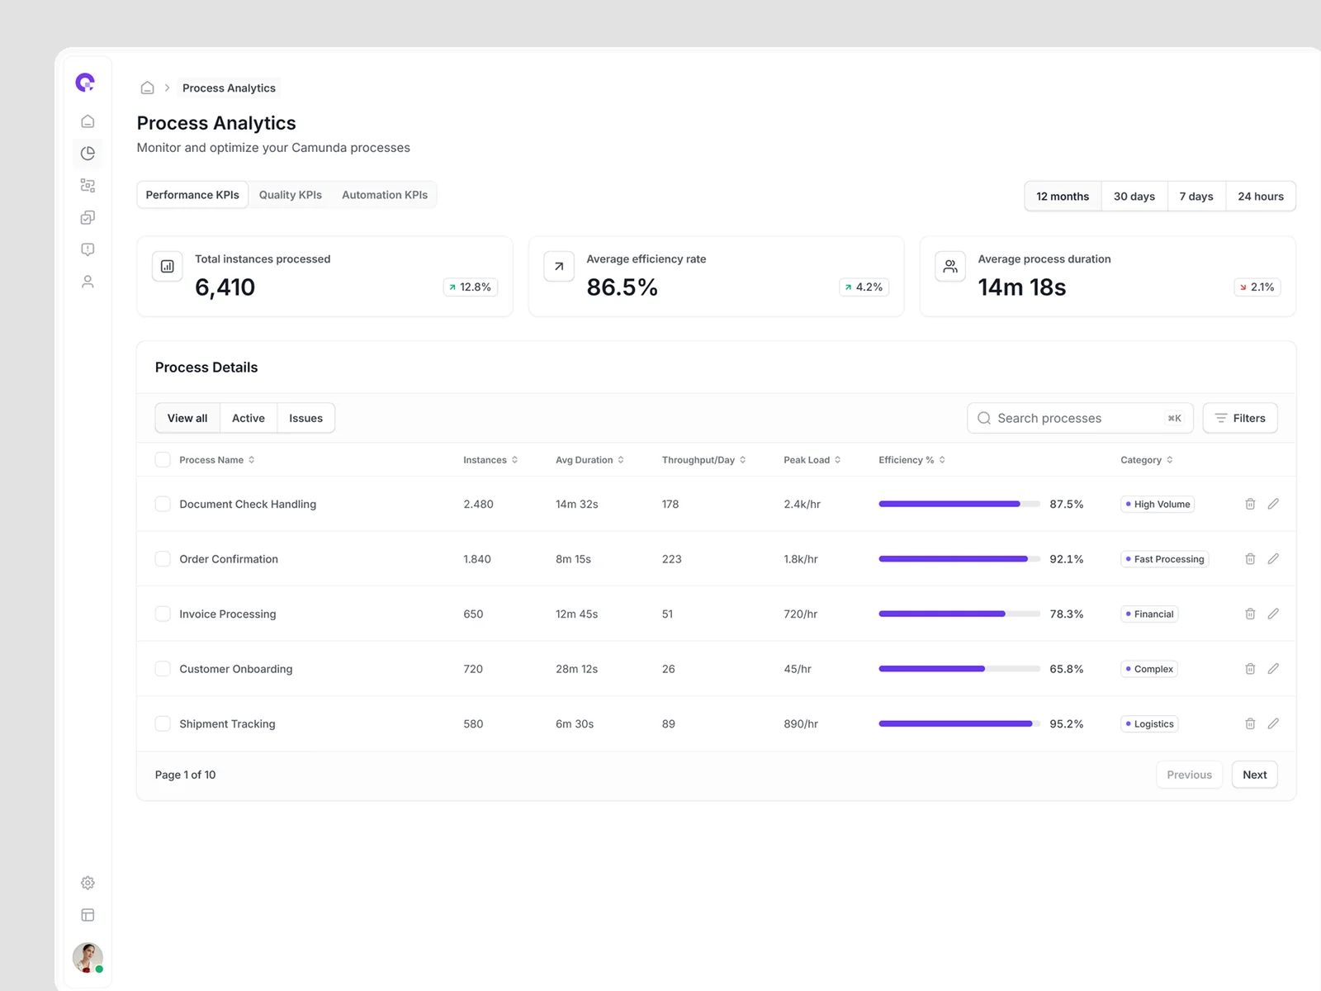Open the analytics pie chart sidebar icon
The width and height of the screenshot is (1321, 991).
pyautogui.click(x=88, y=154)
